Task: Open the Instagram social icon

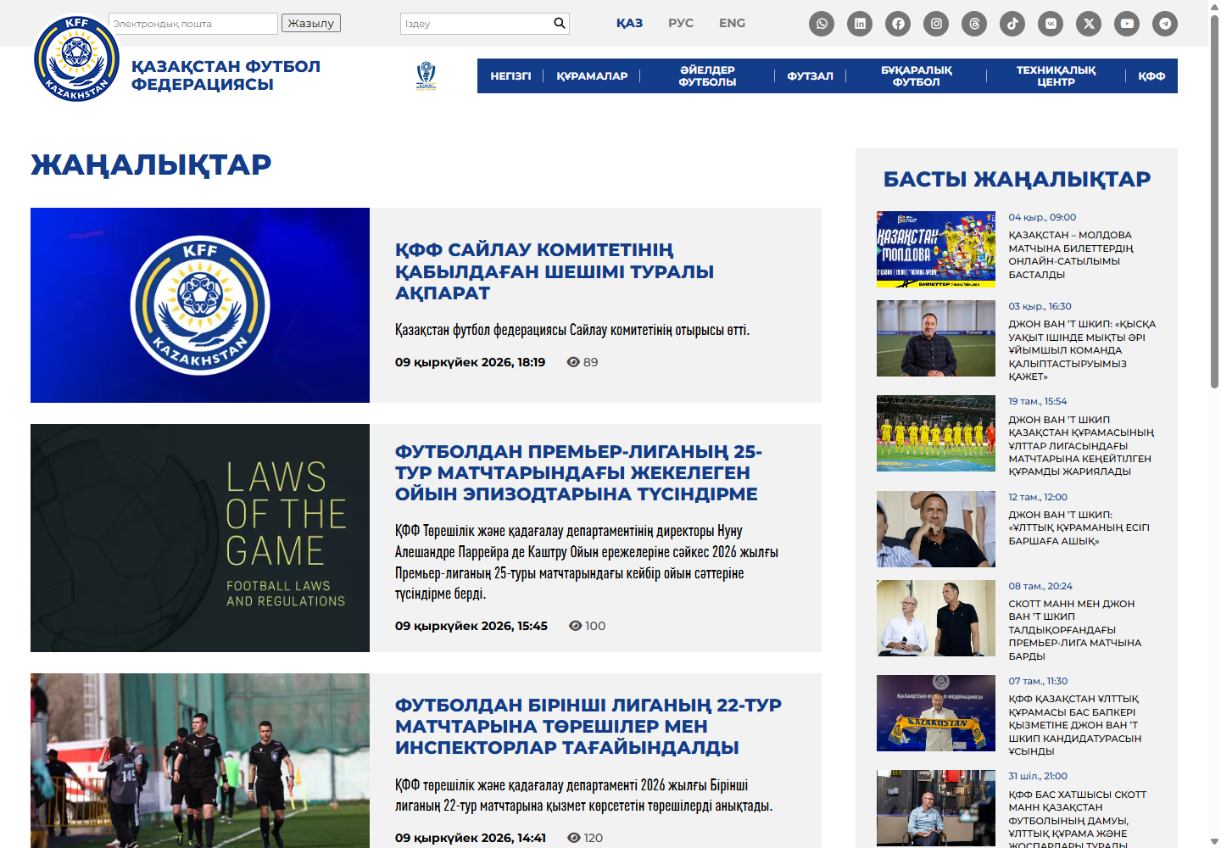Action: 936,24
